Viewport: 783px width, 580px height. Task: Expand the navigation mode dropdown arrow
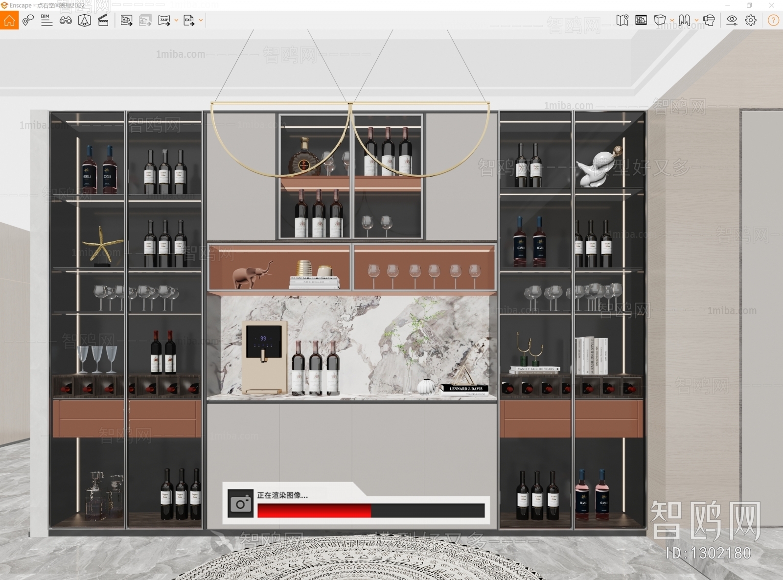tap(696, 21)
